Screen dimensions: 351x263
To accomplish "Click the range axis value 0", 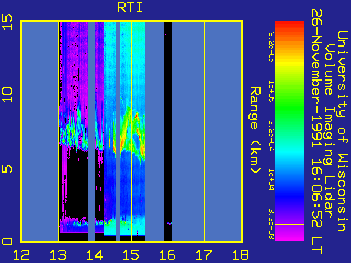I will click(7, 242).
